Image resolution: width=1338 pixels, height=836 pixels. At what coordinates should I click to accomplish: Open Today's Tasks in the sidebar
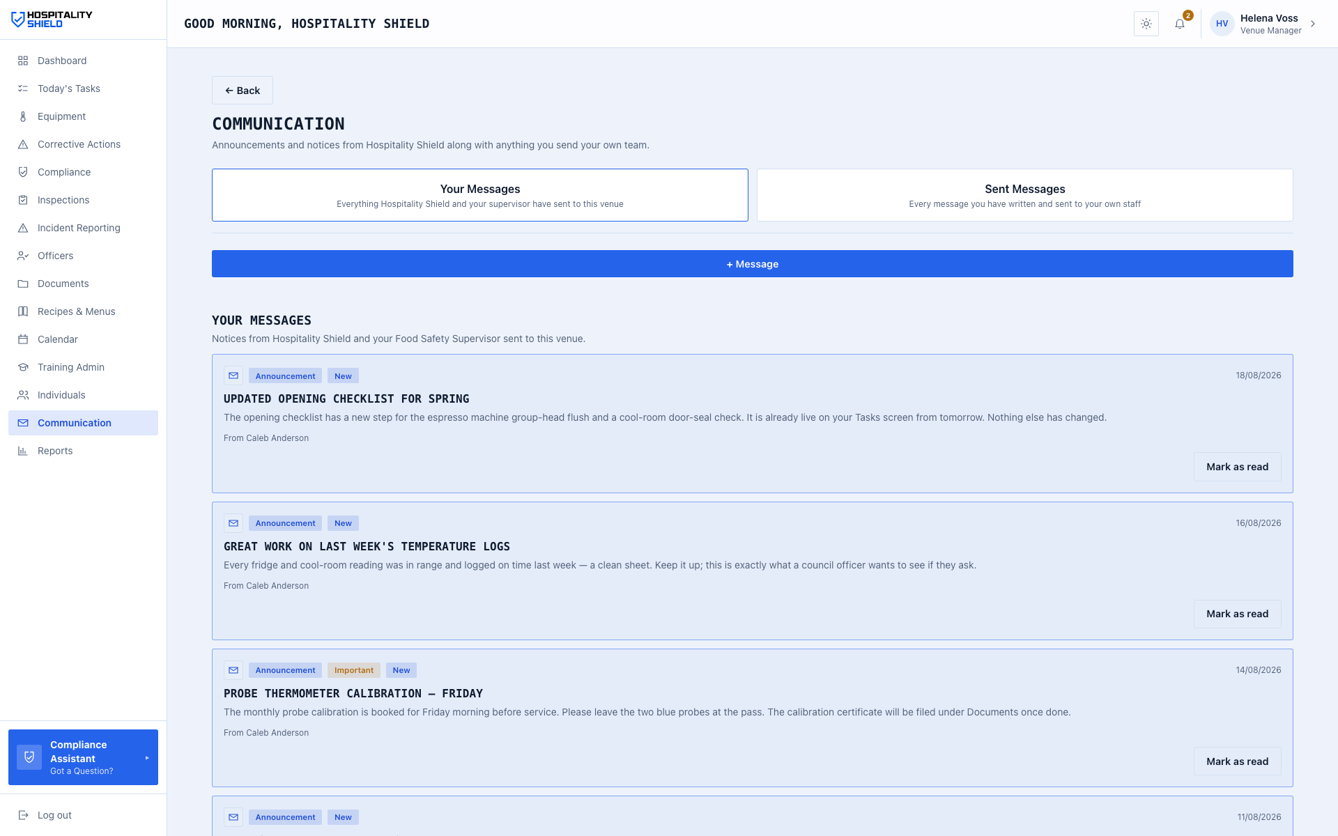83,88
